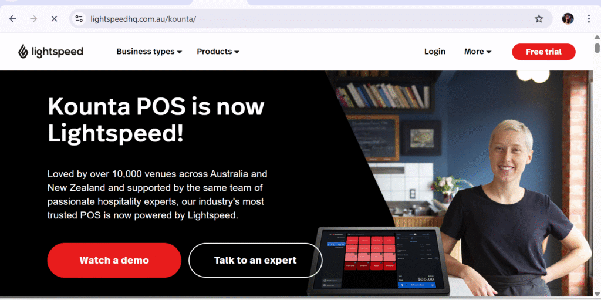The height and width of the screenshot is (300, 601).
Task: Expand Products dropdown menu
Action: [218, 52]
